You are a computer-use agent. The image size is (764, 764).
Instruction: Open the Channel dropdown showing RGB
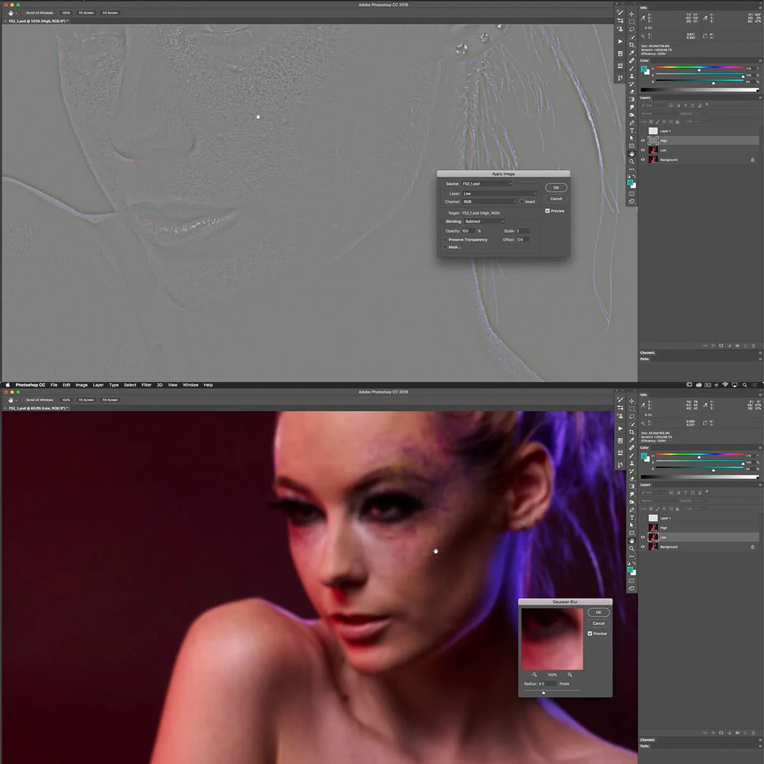click(x=490, y=202)
